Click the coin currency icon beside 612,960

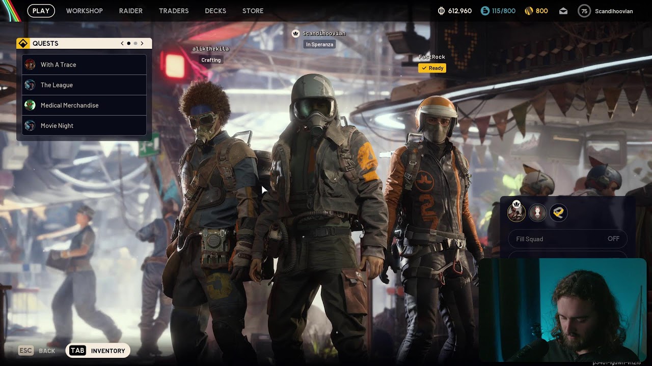click(x=441, y=11)
